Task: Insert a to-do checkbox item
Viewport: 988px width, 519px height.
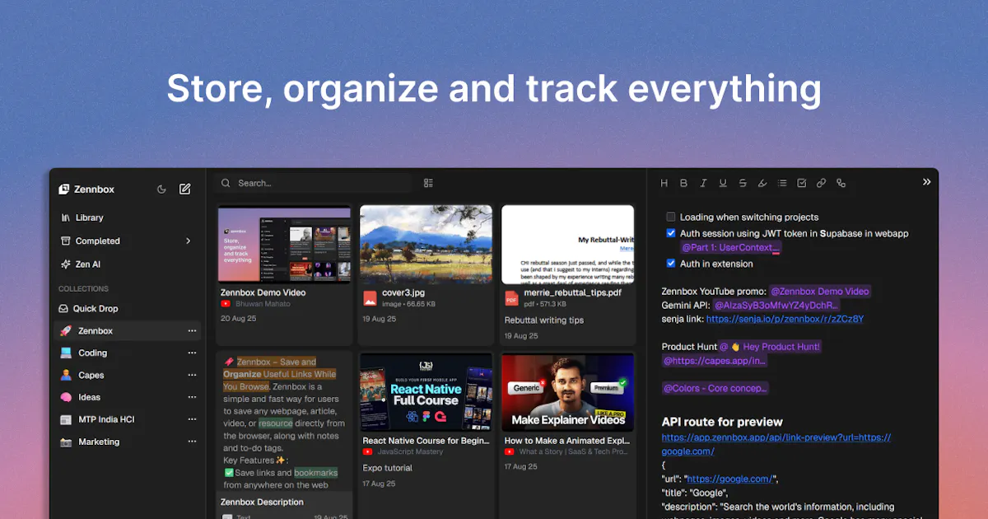Action: [801, 183]
